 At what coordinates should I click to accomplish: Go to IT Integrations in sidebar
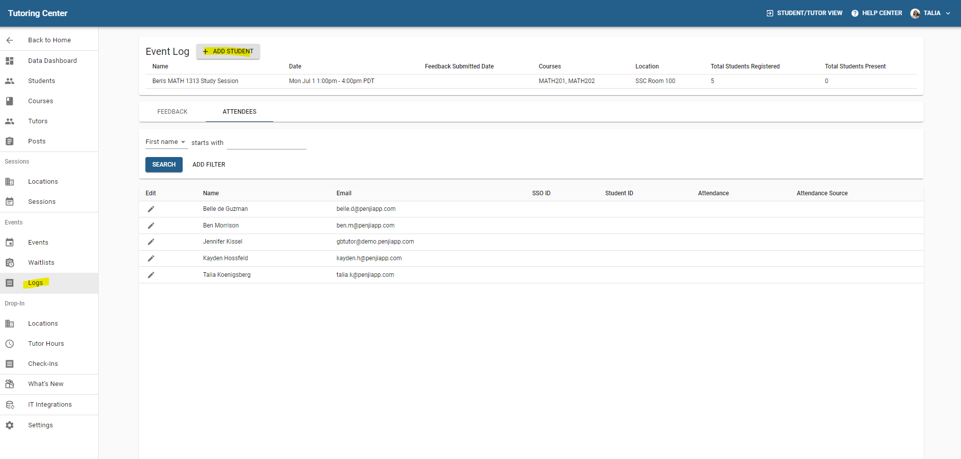pos(50,405)
